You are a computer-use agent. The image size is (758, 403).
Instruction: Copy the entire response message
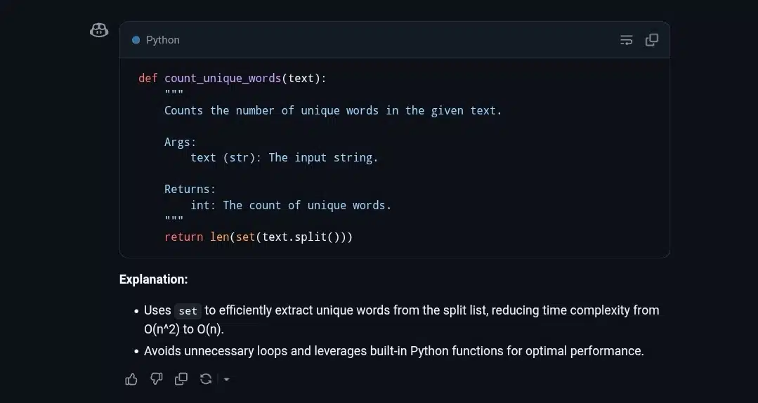click(181, 379)
